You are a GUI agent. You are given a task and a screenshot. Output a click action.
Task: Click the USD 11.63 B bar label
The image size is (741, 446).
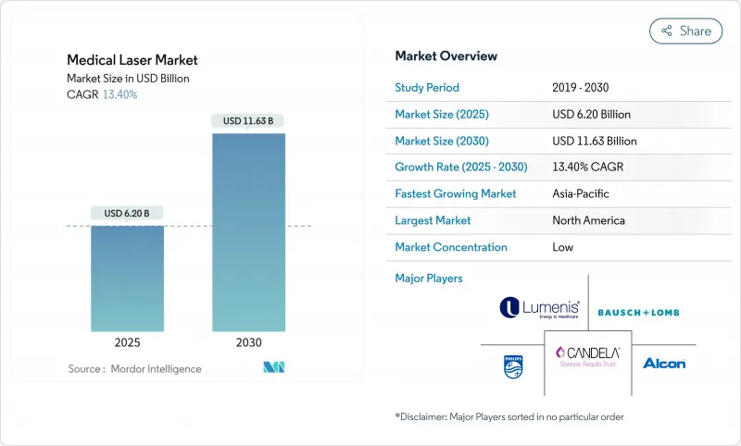[x=248, y=120]
